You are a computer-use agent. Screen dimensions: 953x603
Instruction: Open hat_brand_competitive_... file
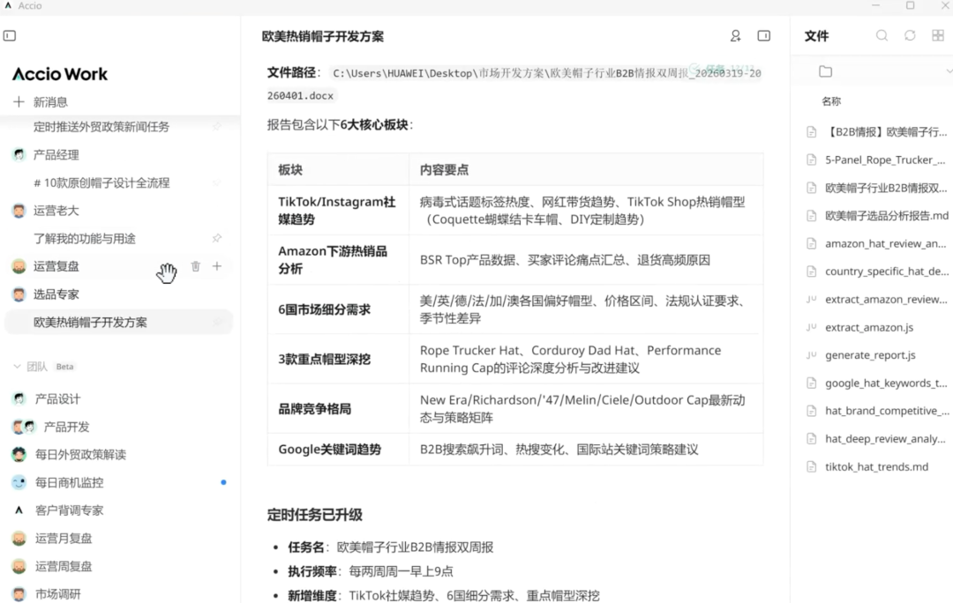[887, 411]
